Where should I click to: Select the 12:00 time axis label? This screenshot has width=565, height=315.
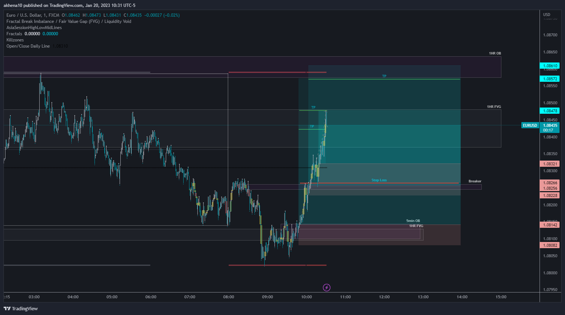[384, 297]
